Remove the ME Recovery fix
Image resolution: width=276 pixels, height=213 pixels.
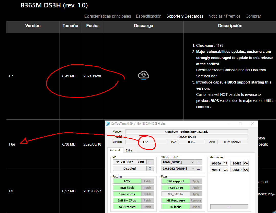coord(196,200)
